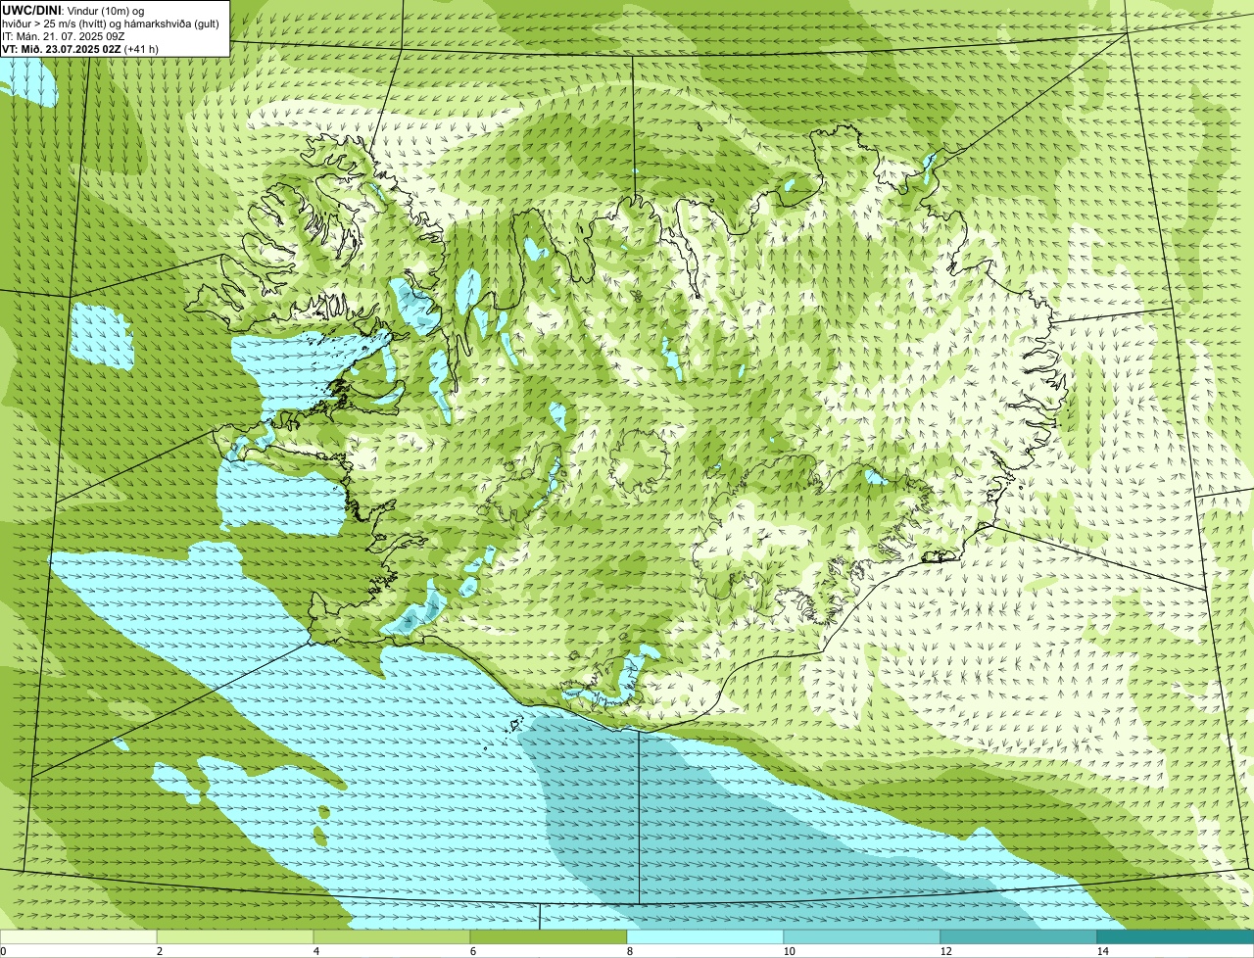Click the 6–8 m/s dark green legend swatch
Viewport: 1254px width, 958px height.
(549, 936)
